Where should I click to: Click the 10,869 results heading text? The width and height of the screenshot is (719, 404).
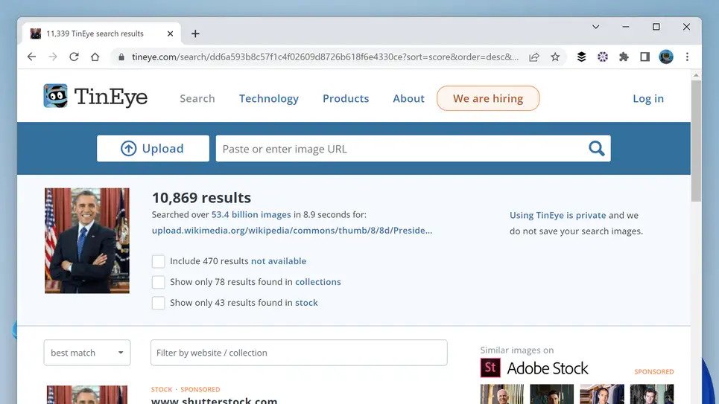(x=201, y=197)
